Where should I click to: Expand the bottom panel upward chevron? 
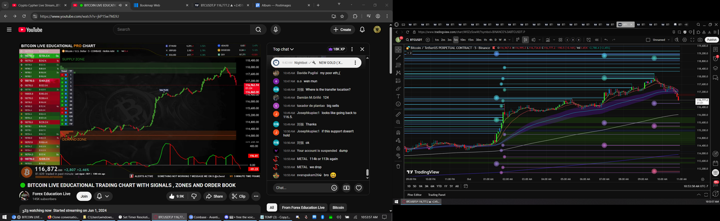pyautogui.click(x=699, y=195)
